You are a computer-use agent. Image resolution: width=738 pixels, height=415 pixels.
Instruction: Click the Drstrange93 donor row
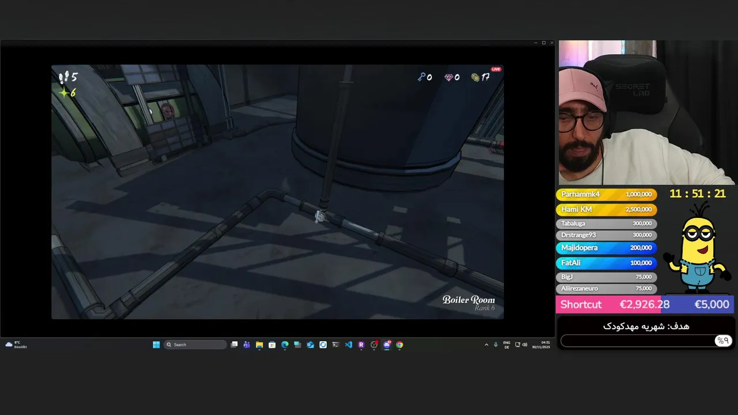pyautogui.click(x=606, y=235)
